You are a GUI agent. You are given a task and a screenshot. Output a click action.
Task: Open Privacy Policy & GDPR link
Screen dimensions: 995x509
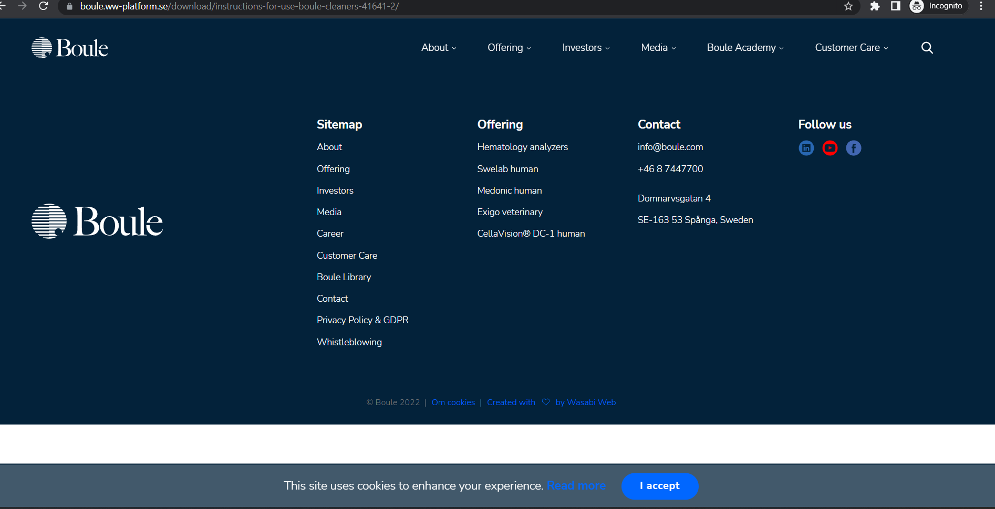point(362,320)
